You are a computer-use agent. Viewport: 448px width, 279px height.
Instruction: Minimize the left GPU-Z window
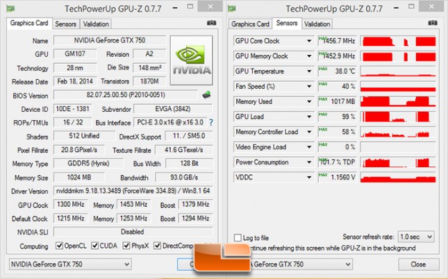(175, 8)
